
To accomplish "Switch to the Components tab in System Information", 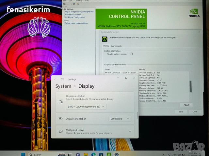I will pyautogui.click(x=116, y=46).
